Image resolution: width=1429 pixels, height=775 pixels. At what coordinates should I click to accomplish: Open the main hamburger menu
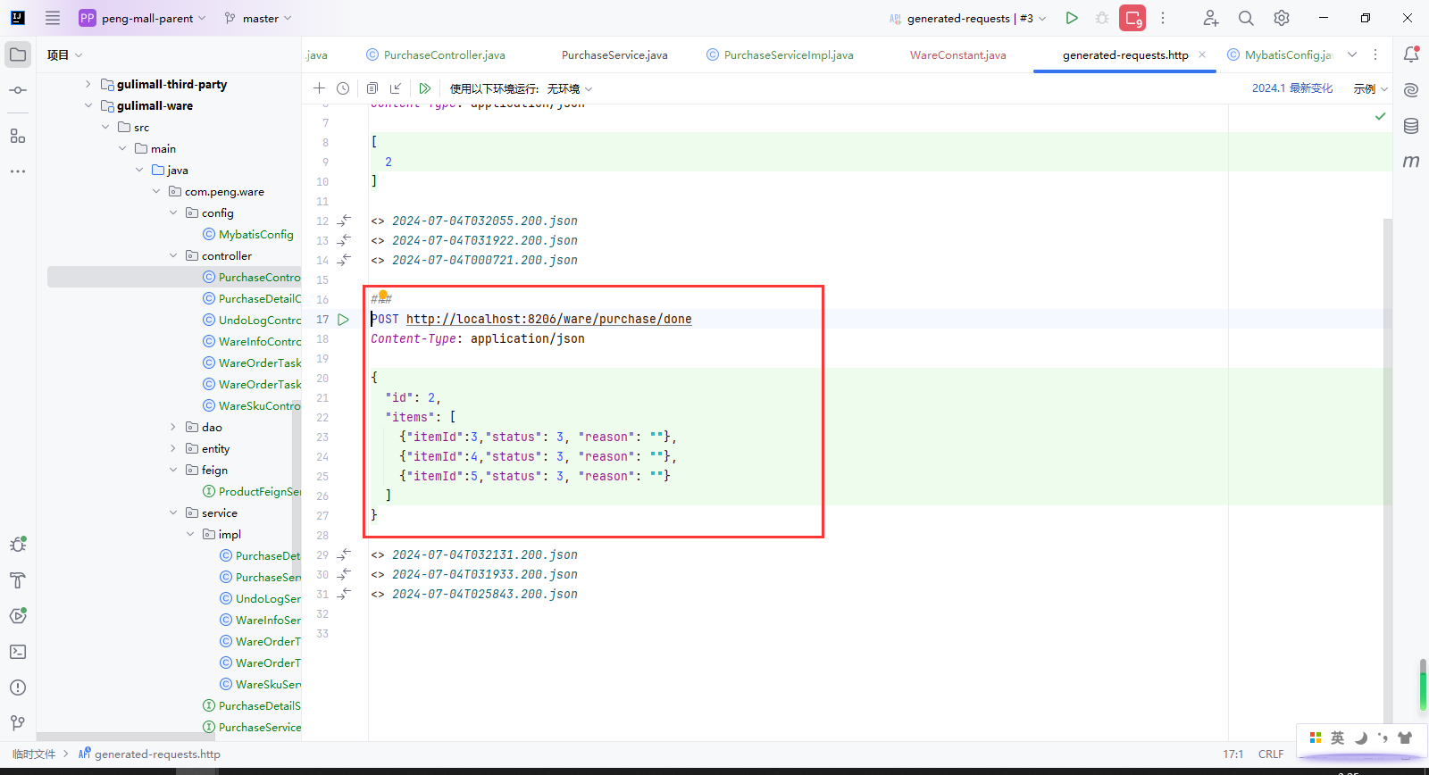(53, 18)
